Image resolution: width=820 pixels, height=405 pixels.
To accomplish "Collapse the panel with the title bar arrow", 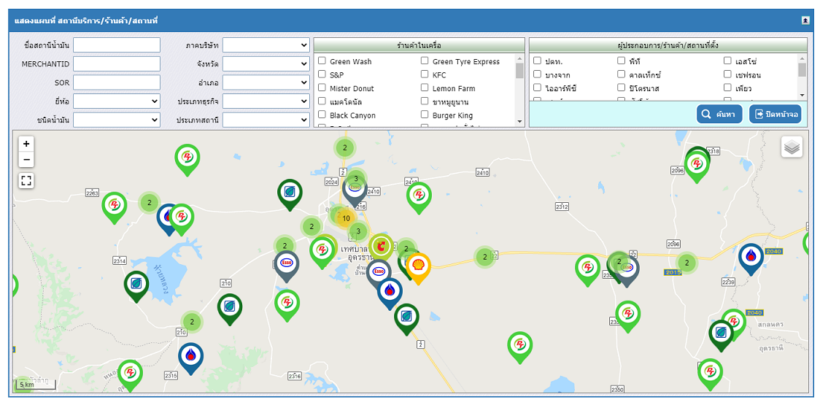I will pyautogui.click(x=805, y=20).
